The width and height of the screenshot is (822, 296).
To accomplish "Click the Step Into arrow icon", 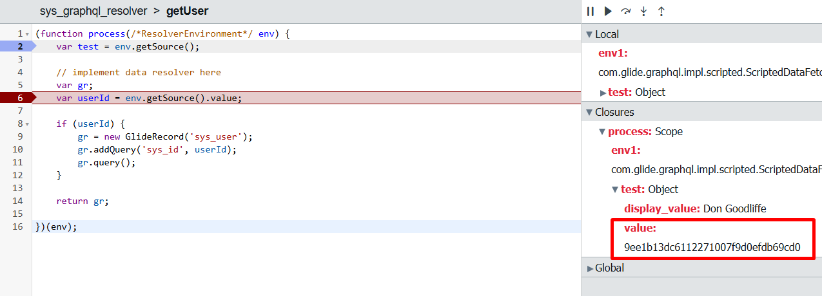I will (x=643, y=12).
